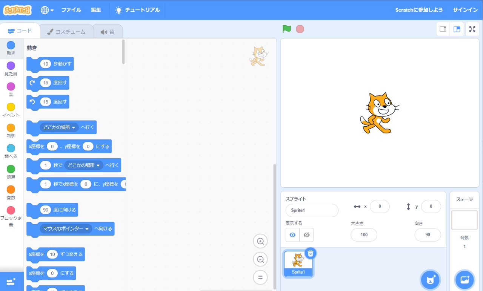The width and height of the screenshot is (483, 291).
Task: Select the Sprite1 thumbnail
Action: click(298, 264)
